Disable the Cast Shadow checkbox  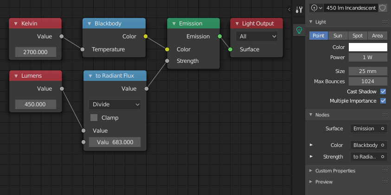(383, 91)
